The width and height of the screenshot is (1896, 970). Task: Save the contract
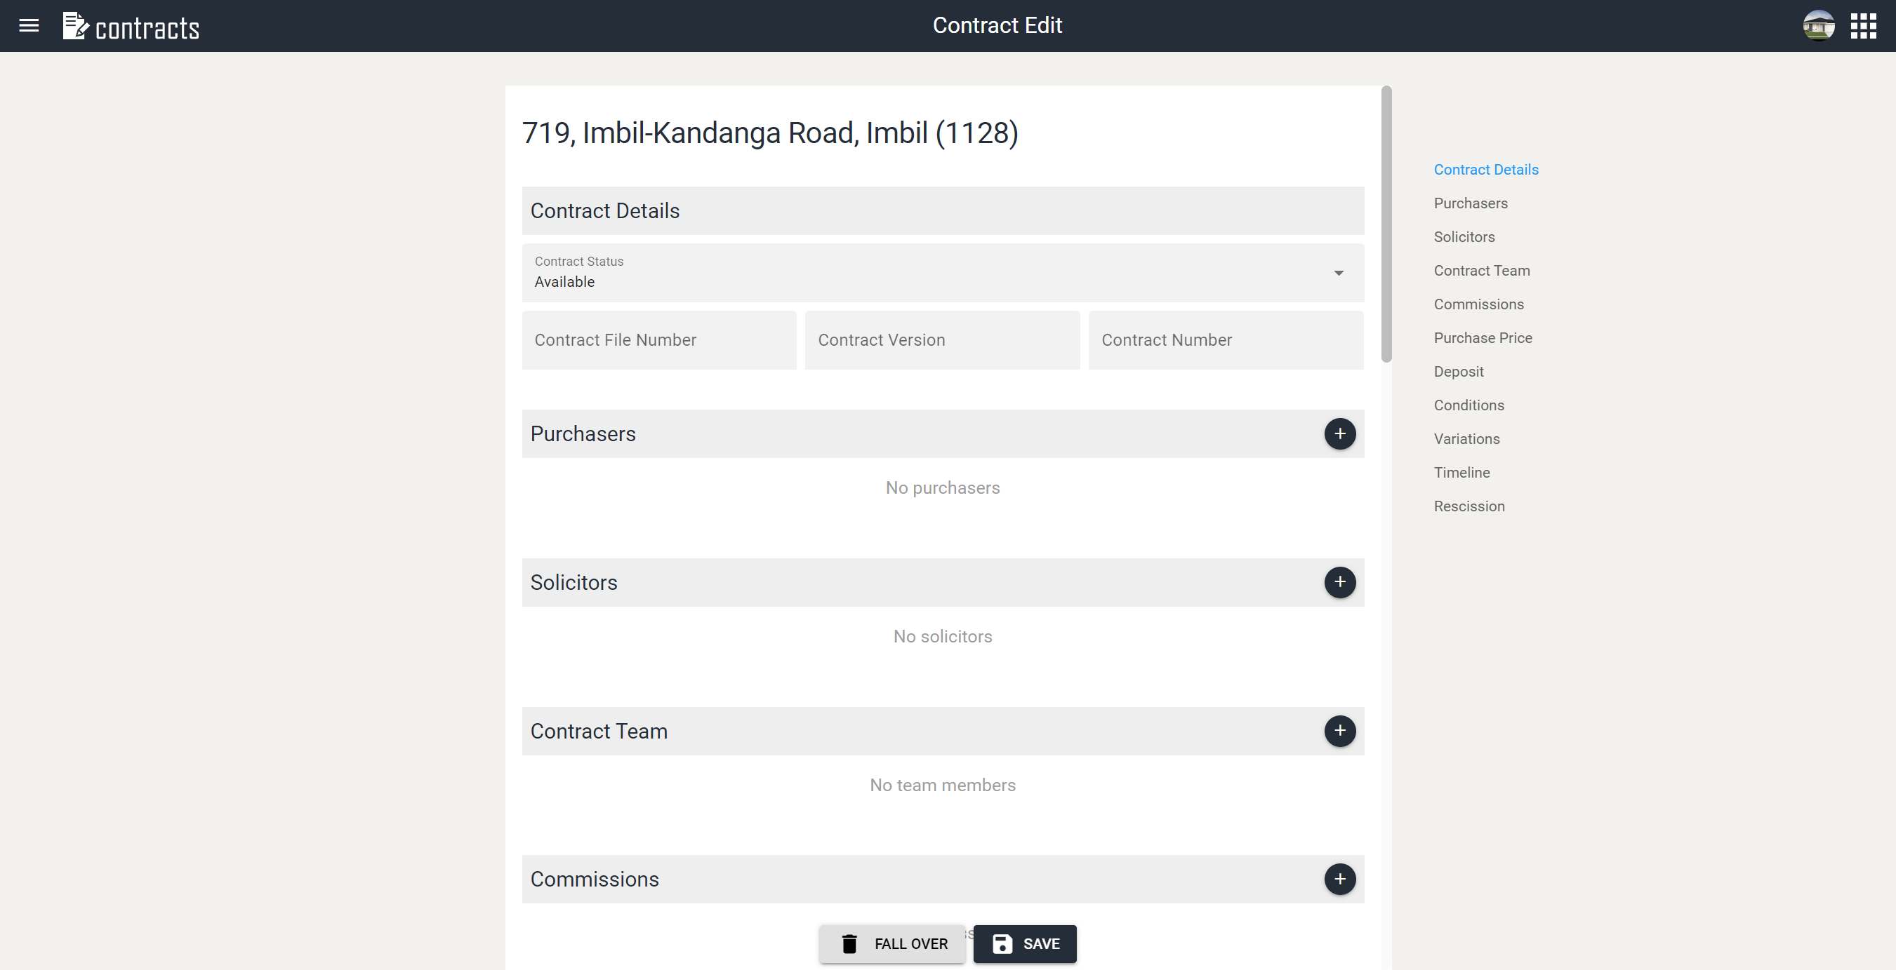tap(1025, 943)
